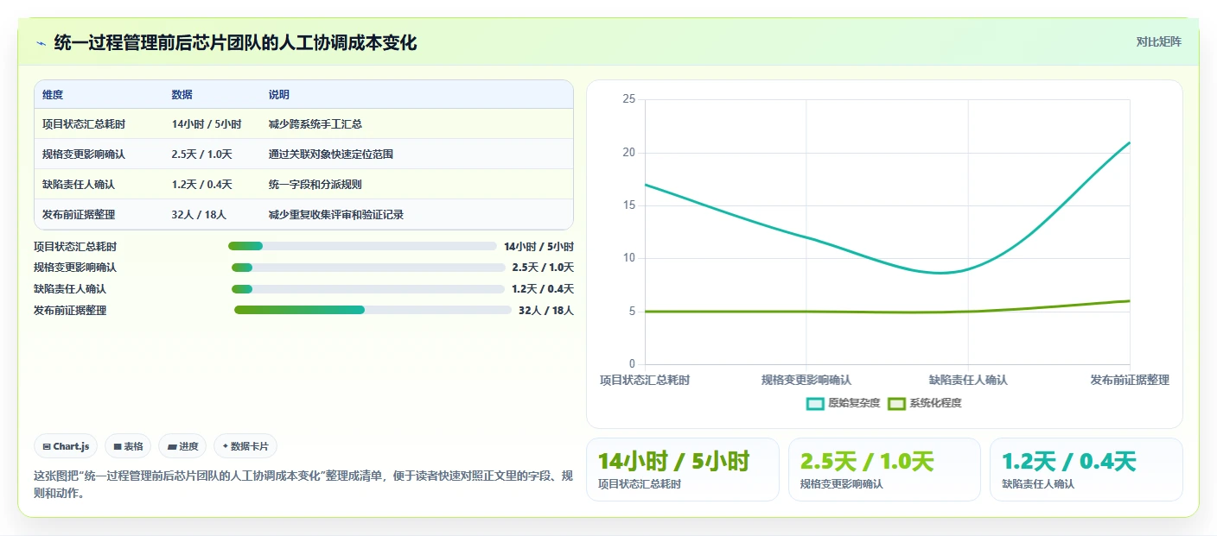Click the 表格 tag icon
This screenshot has height=536, width=1217.
point(118,446)
